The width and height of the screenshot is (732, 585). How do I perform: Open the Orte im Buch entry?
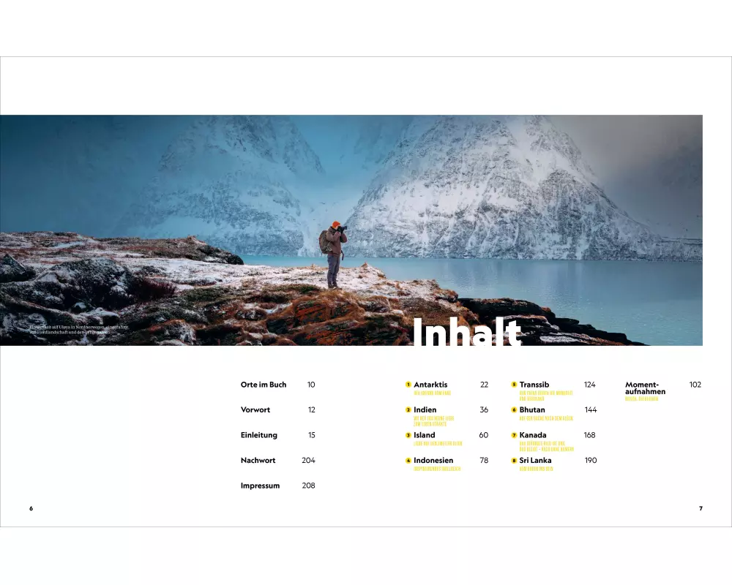pos(264,385)
